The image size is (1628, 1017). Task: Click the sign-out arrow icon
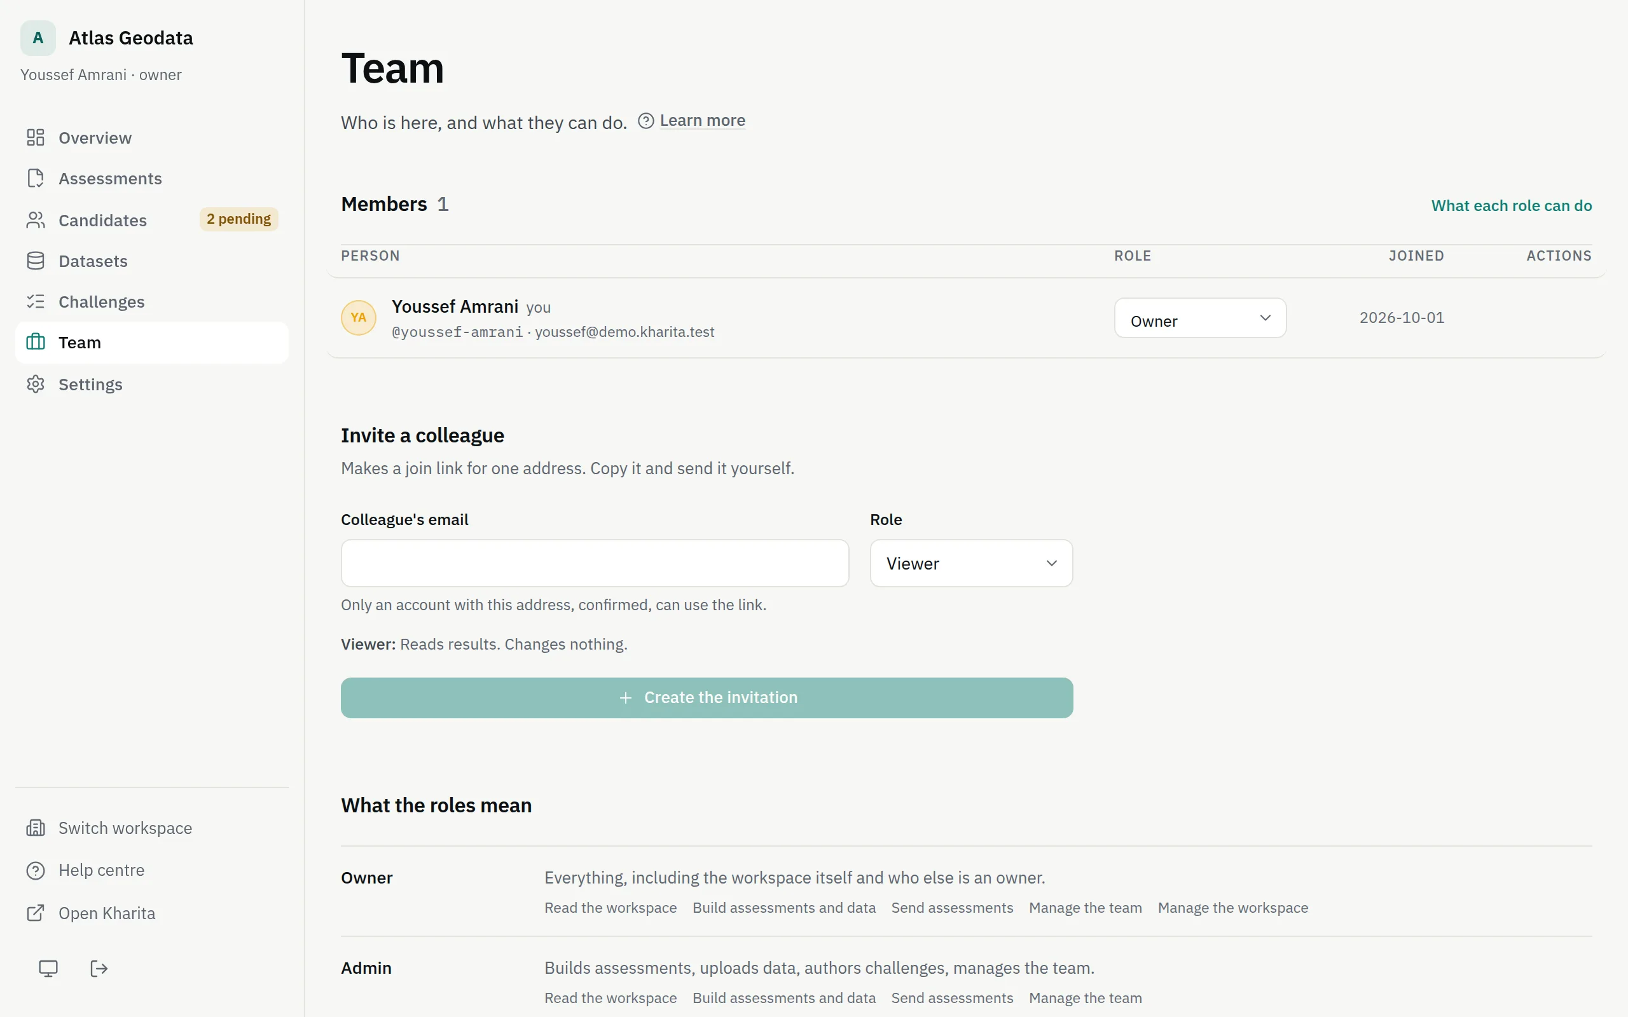[99, 969]
